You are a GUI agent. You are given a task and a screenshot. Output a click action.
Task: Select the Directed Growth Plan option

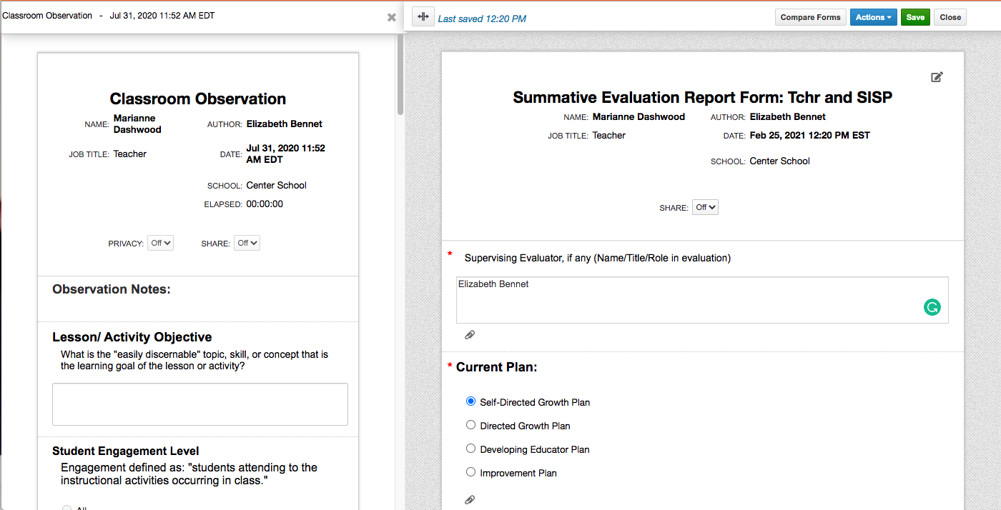(470, 425)
